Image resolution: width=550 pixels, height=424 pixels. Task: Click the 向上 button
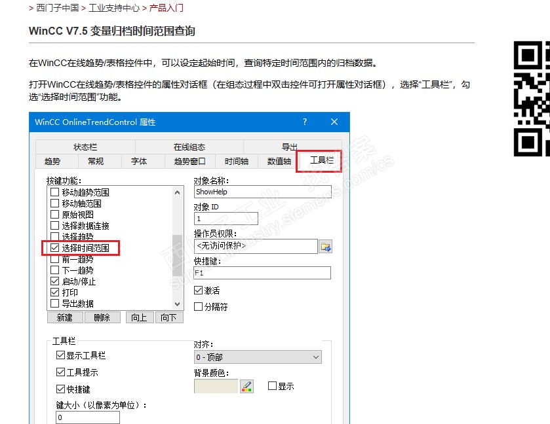tap(139, 317)
